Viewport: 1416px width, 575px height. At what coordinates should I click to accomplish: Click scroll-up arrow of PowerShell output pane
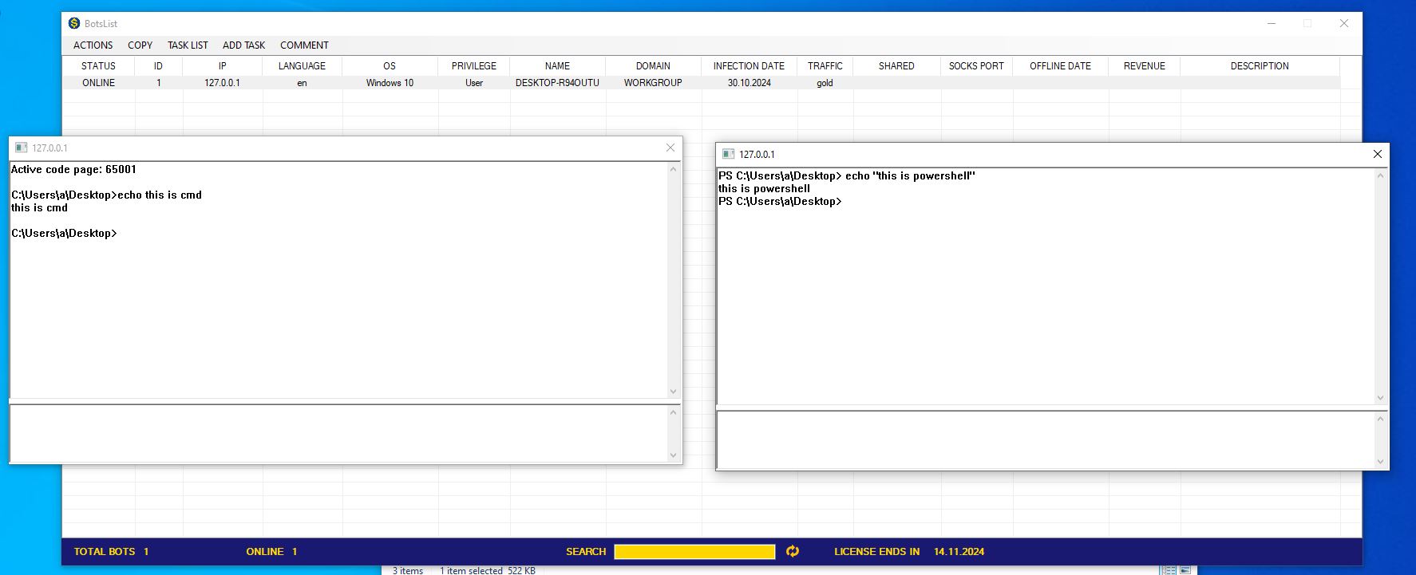point(1380,175)
